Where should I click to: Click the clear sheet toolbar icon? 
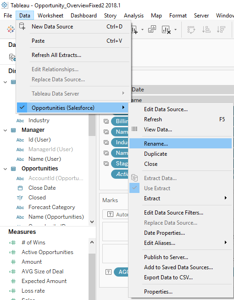tap(166, 30)
